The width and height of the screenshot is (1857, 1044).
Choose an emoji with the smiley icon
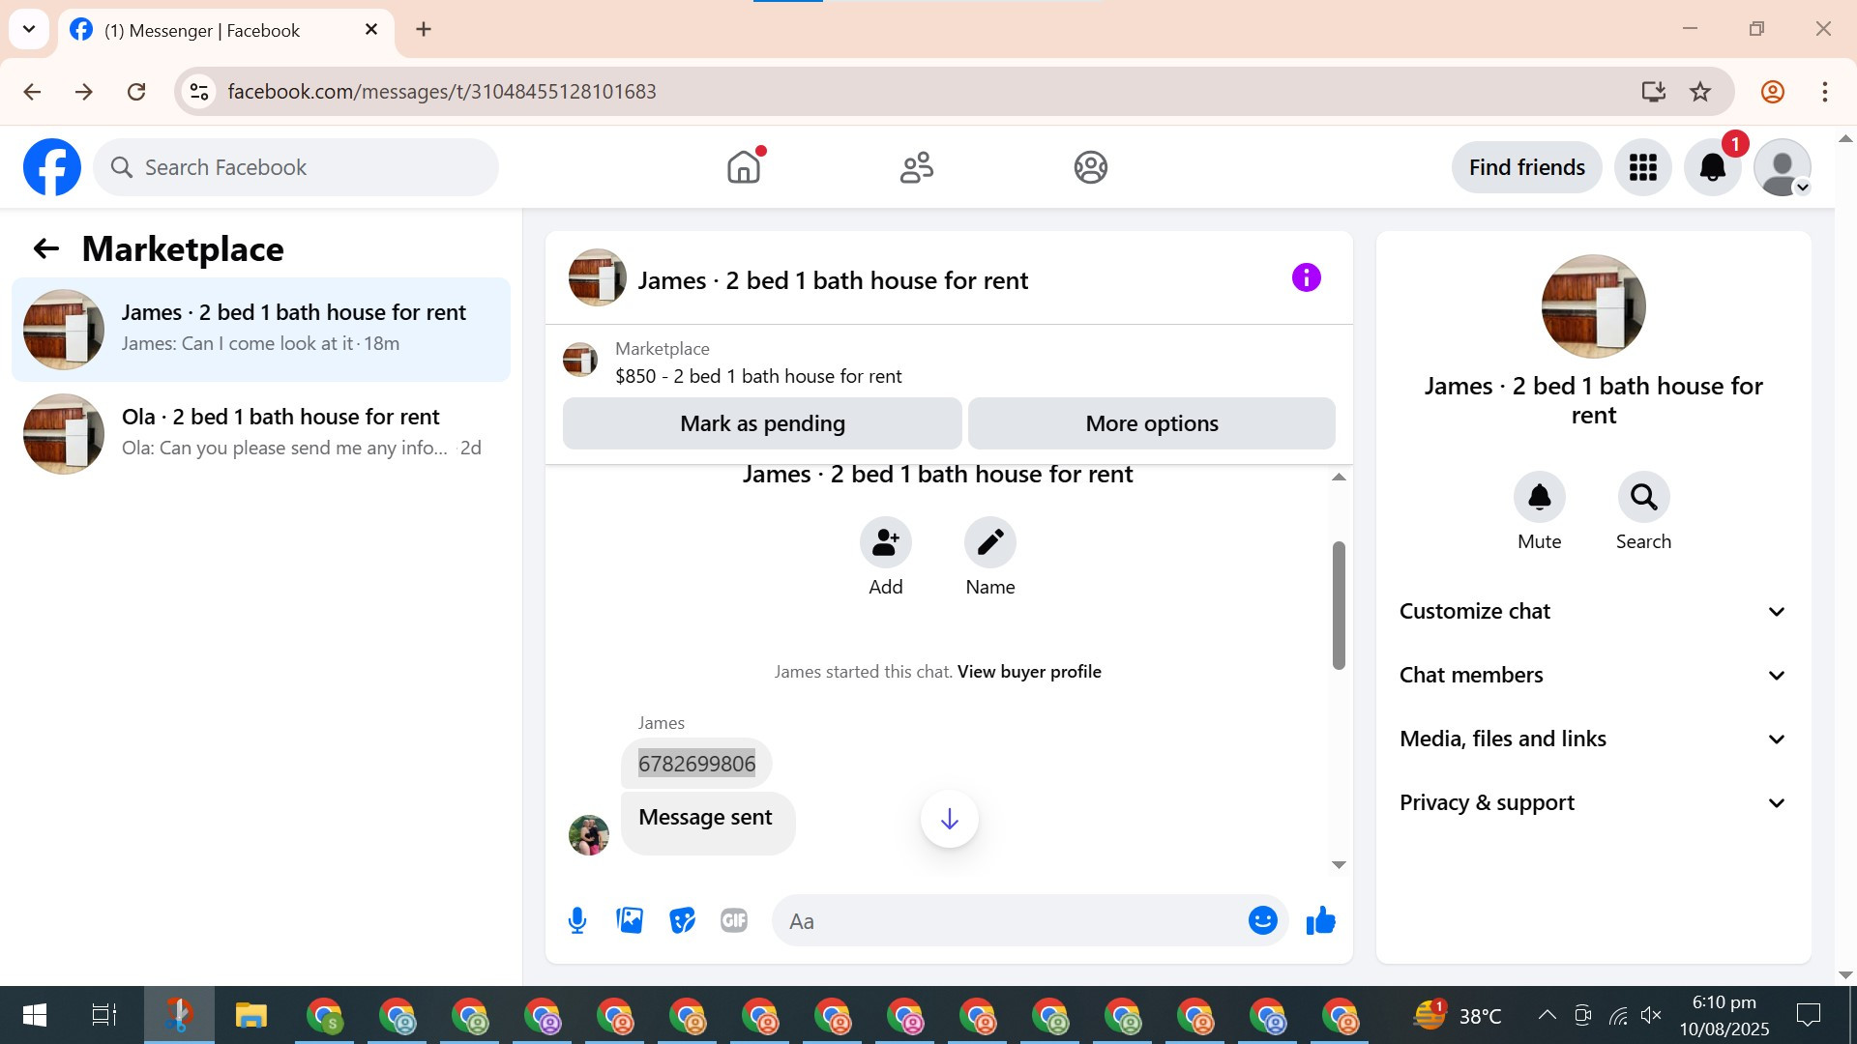1262,921
